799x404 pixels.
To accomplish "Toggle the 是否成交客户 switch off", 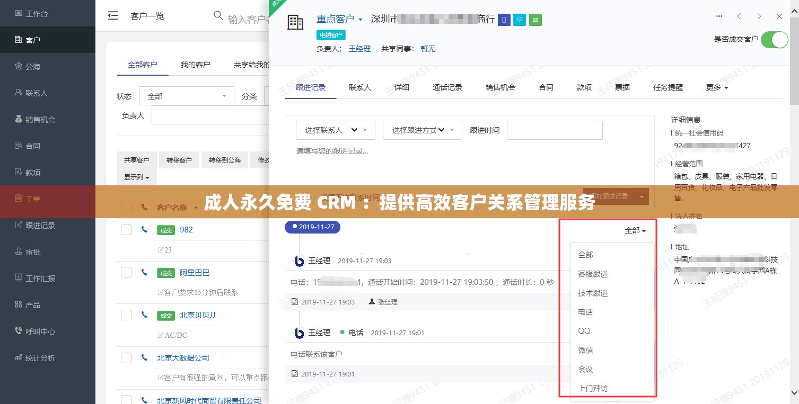I will click(774, 39).
